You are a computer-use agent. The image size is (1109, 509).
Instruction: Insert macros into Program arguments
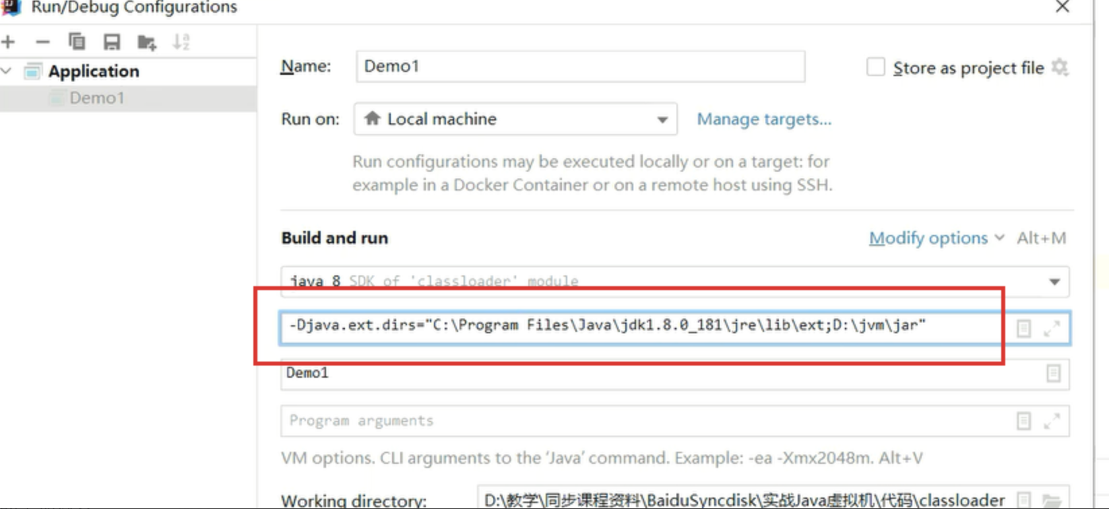coord(1023,421)
